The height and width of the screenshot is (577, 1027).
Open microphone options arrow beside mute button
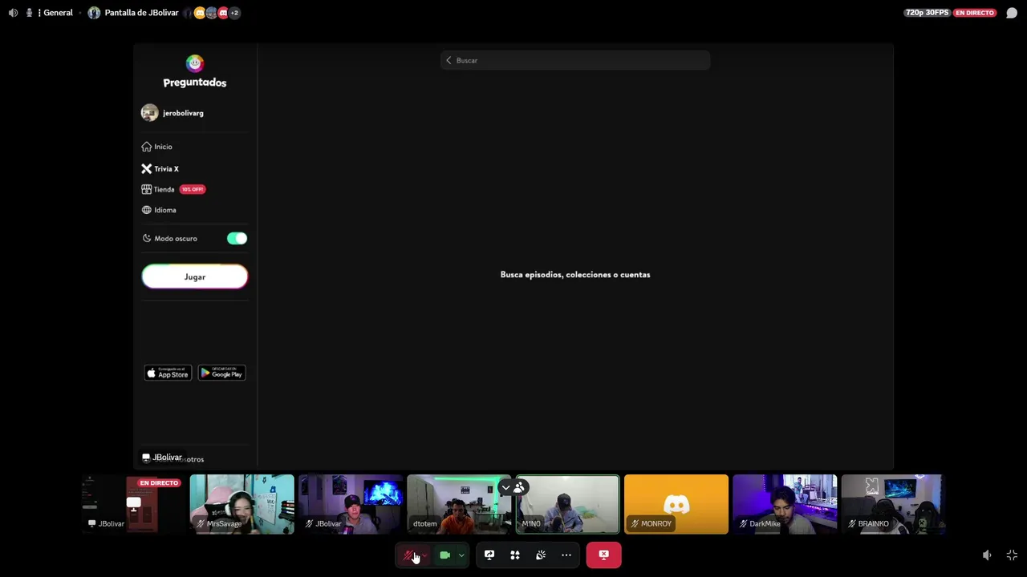pos(425,555)
